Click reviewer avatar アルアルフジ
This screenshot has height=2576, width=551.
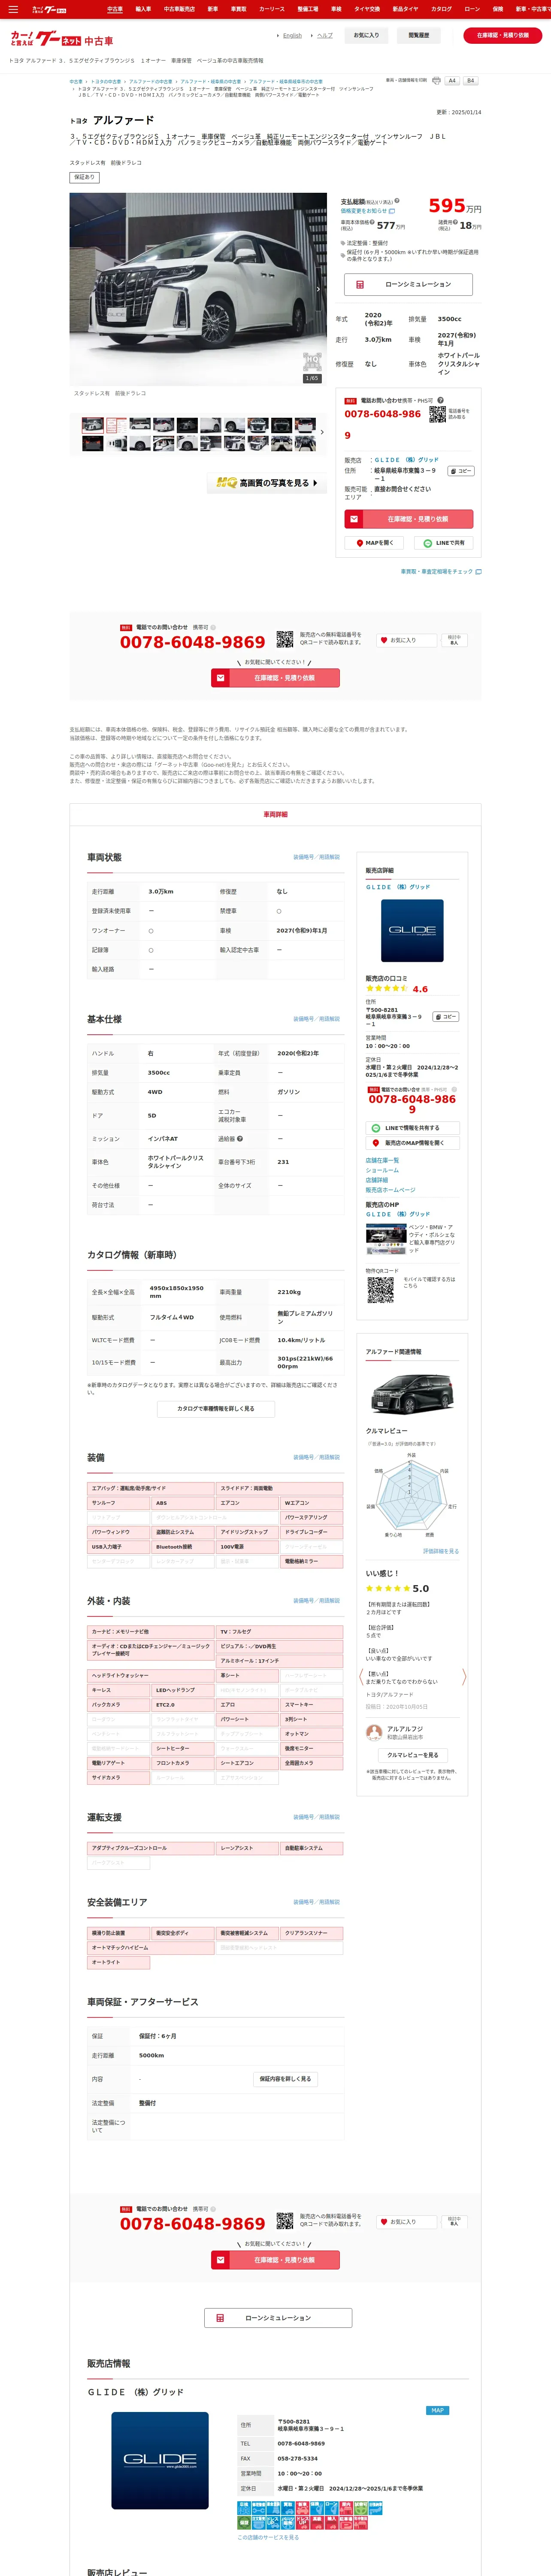374,1732
